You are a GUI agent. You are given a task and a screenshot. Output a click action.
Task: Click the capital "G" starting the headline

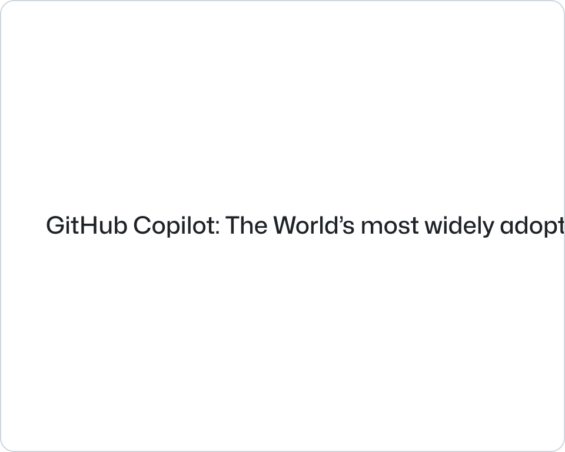point(55,226)
